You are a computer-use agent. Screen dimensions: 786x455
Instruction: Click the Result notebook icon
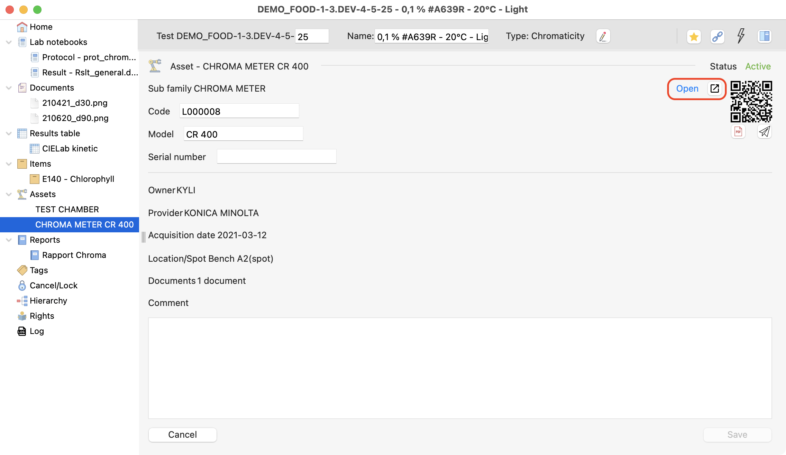[x=34, y=73]
